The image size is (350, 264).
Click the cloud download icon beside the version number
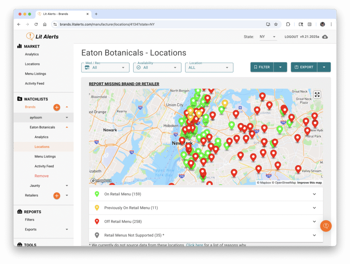pos(325,37)
